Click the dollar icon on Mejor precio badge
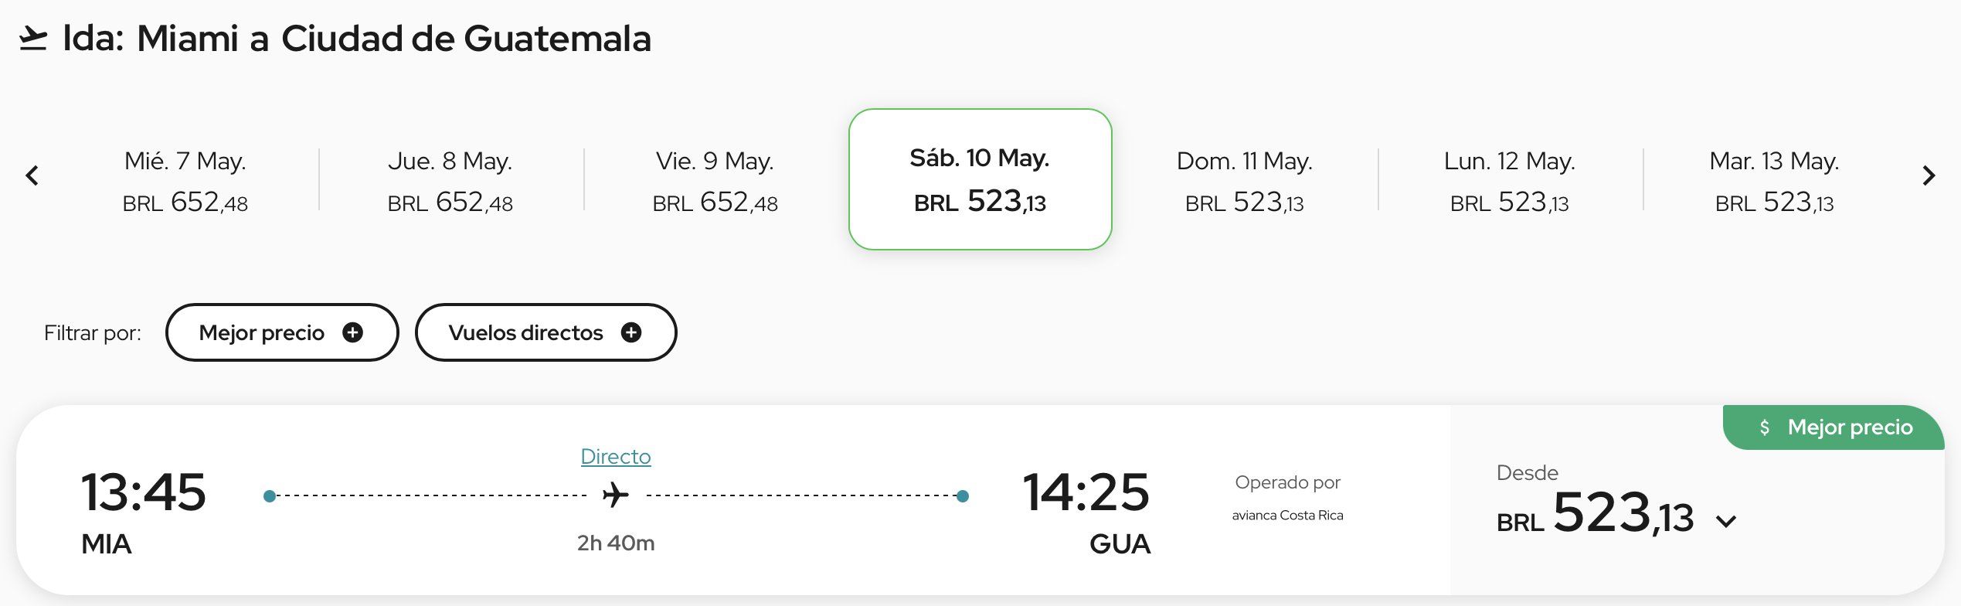1961x606 pixels. tap(1764, 427)
